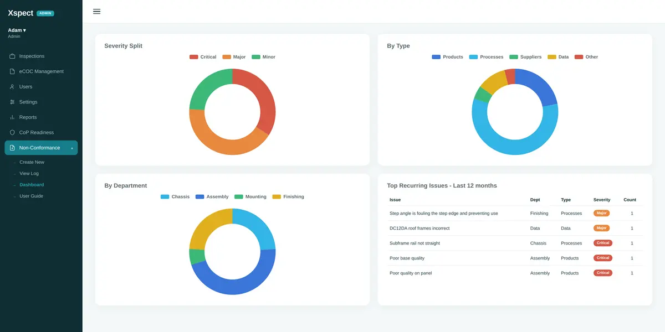This screenshot has width=665, height=332.
Task: Click the Reports bar chart icon
Action: click(x=12, y=117)
